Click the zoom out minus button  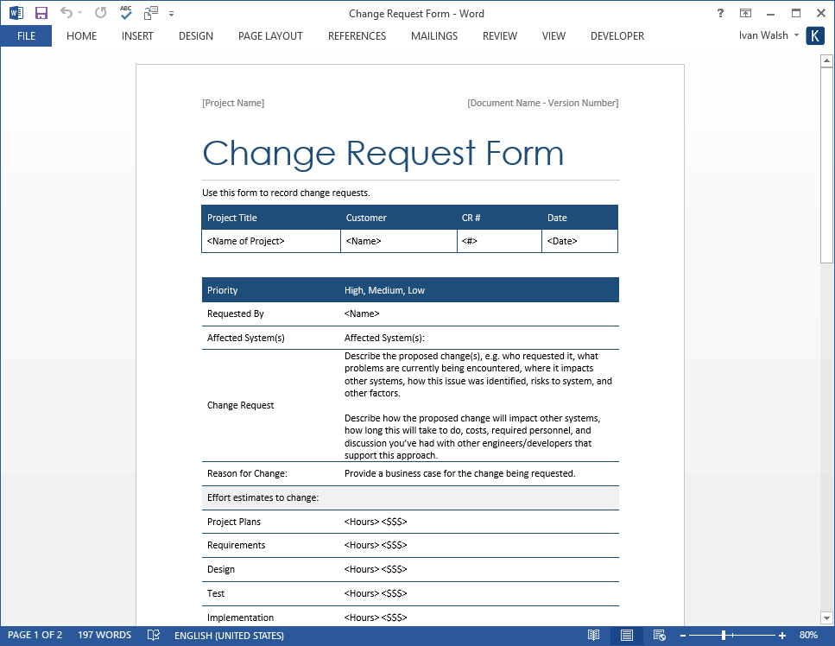point(682,636)
